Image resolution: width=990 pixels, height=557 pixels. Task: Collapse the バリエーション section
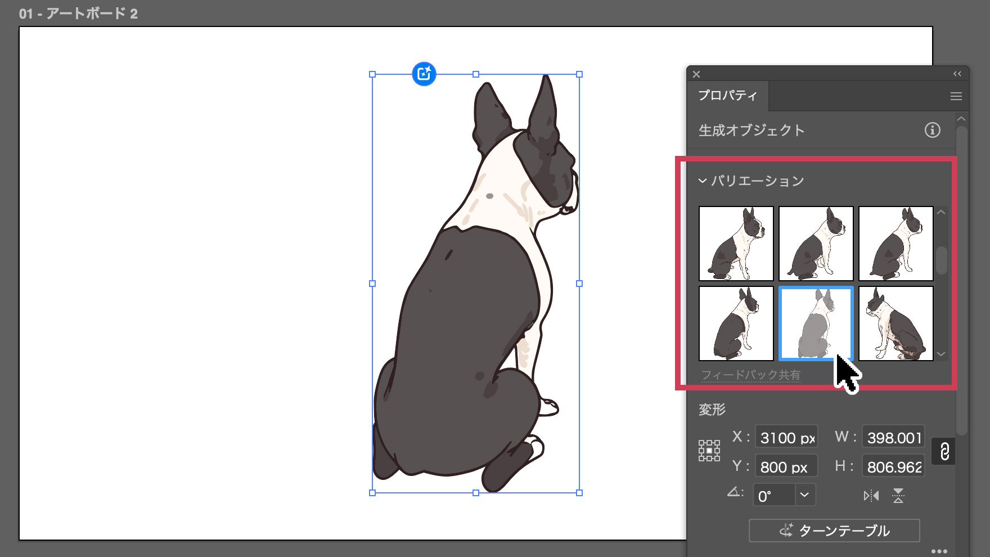[x=703, y=181]
